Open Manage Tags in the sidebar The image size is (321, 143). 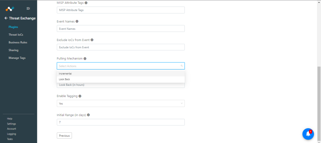[x=17, y=58]
